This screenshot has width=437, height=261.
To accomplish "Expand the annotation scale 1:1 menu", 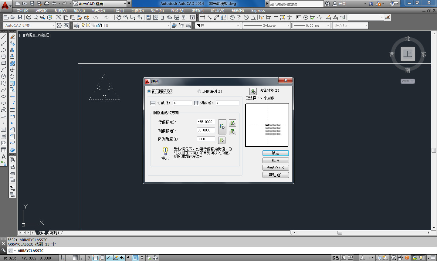I will pyautogui.click(x=367, y=258).
